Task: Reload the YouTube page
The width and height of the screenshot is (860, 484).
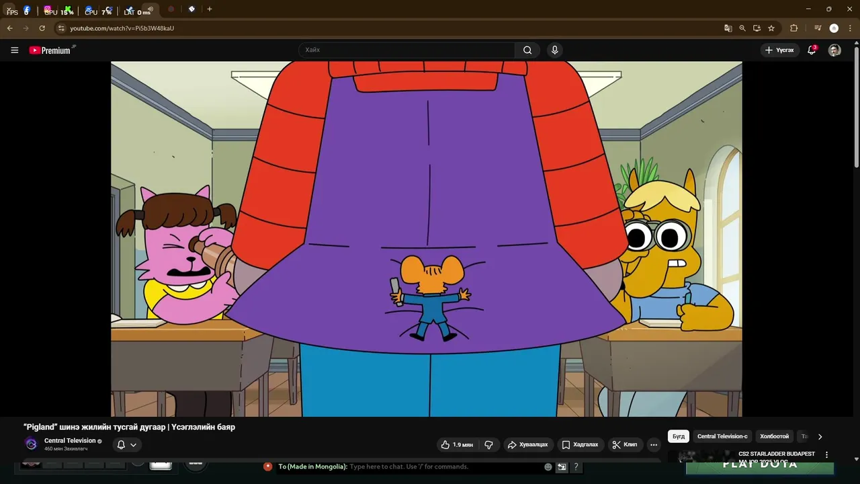Action: [42, 28]
